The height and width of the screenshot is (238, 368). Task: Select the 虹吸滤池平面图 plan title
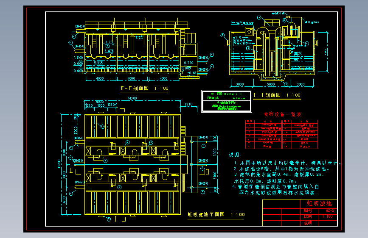coord(206,214)
